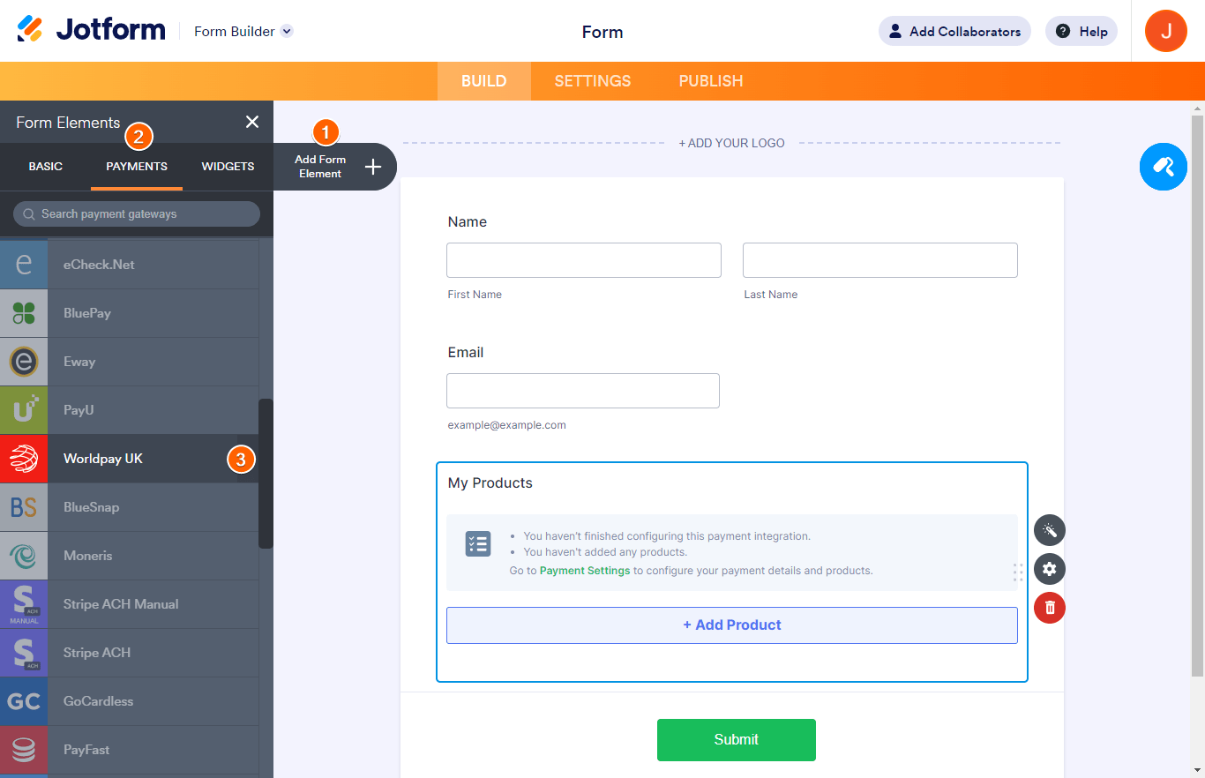
Task: Switch to the SETTINGS tab
Action: point(593,81)
